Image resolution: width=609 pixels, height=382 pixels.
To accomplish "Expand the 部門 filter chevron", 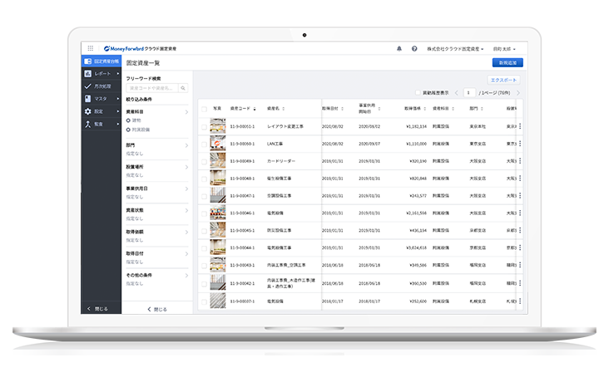I will click(x=186, y=145).
